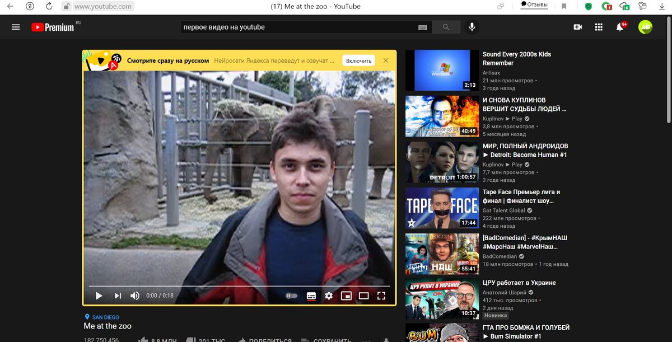Show site security lock info
Viewport: 672px width, 342px height.
pos(66,6)
